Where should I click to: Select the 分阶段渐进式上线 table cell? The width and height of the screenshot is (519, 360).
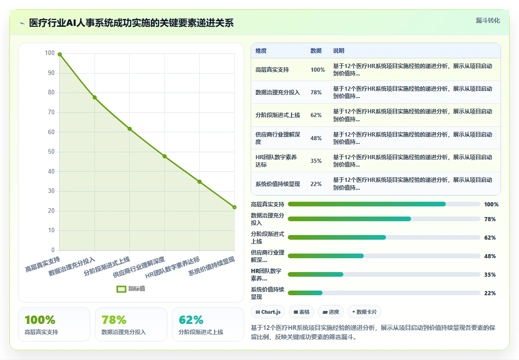(278, 115)
